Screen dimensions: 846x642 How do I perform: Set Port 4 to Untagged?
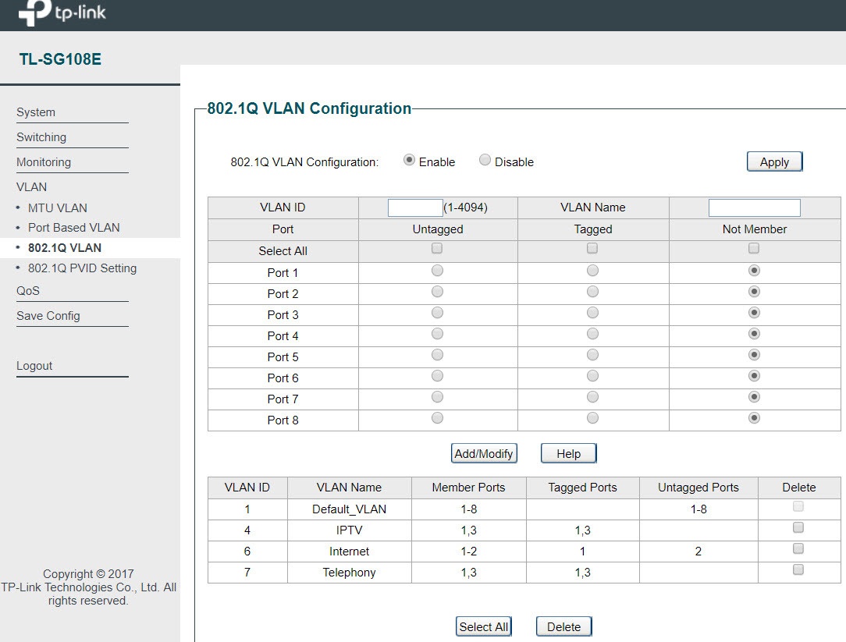pyautogui.click(x=438, y=333)
